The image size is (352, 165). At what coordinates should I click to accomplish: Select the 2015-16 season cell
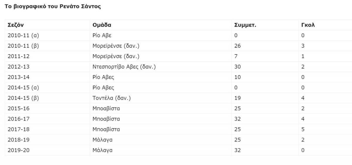click(47, 109)
